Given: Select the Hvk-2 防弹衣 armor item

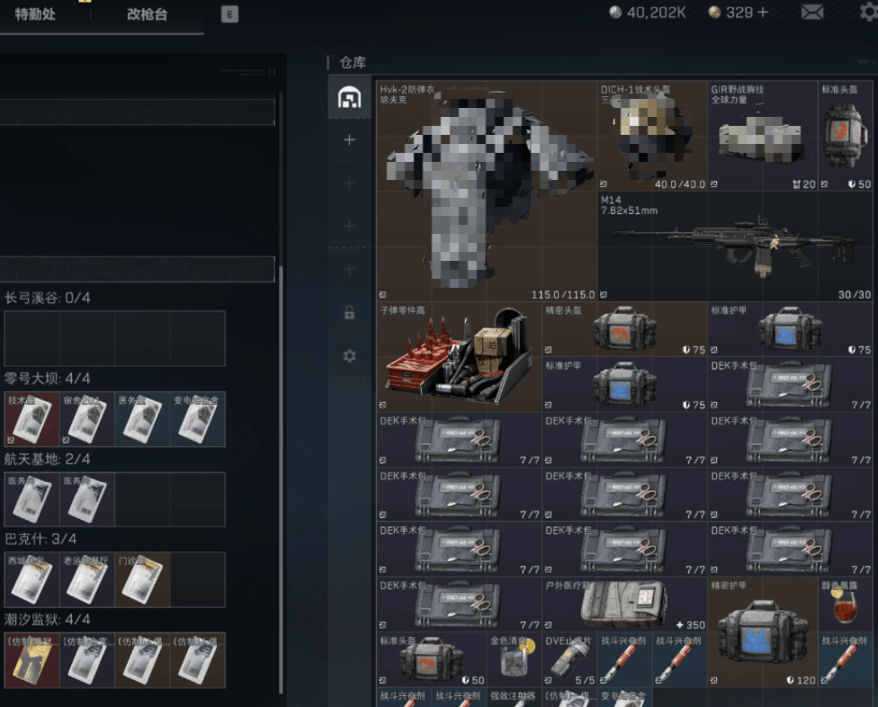Looking at the screenshot, I should click(x=487, y=191).
